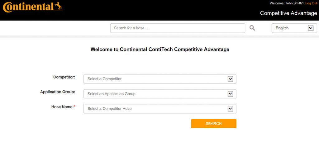Open the "Select a Competitor" dropdown
Screen dimensions: 319x156
pos(156,79)
